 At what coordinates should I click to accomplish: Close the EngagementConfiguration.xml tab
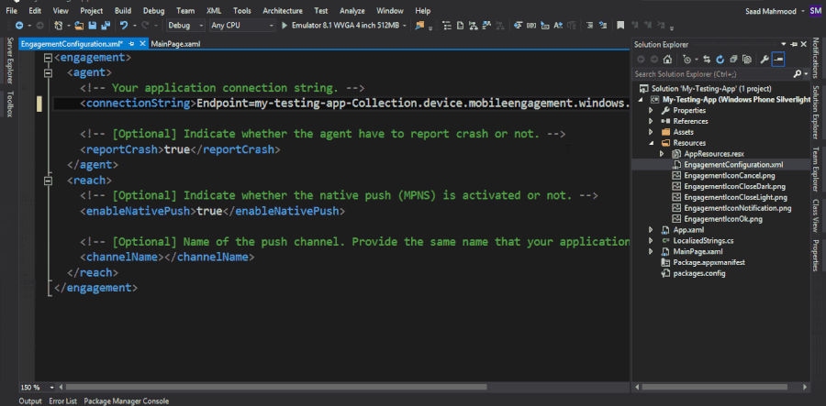click(x=141, y=44)
